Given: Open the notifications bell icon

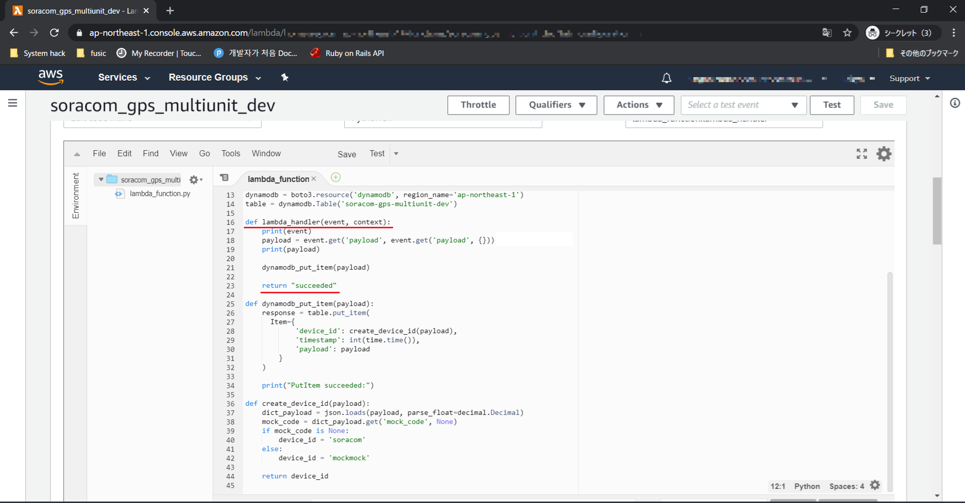Looking at the screenshot, I should tap(666, 78).
